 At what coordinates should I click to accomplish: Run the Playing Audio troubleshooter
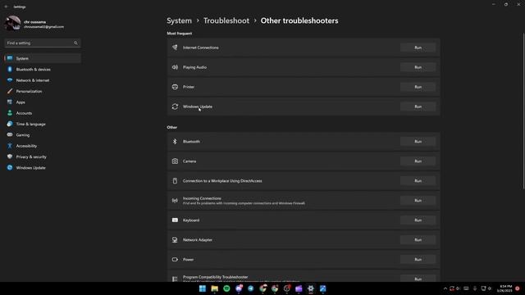coord(418,67)
